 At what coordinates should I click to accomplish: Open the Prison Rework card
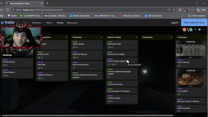17,73
